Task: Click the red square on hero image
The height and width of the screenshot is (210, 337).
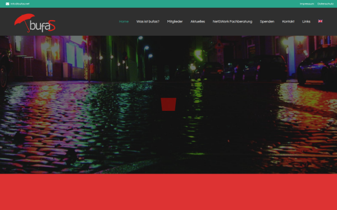Action: tap(168, 104)
